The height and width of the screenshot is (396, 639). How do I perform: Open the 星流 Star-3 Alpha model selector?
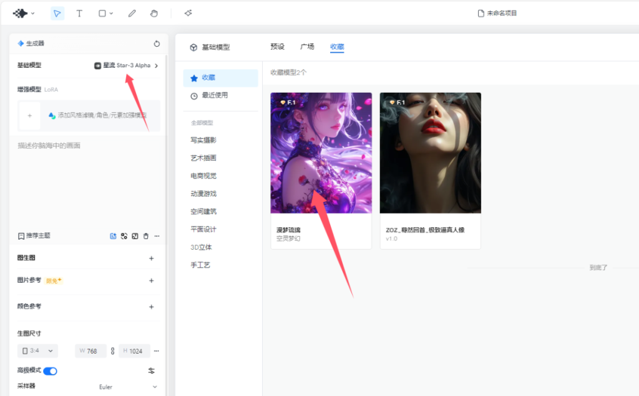click(126, 65)
